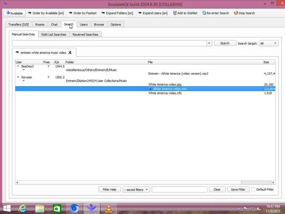Sort by the Free column header
285x214 pixels.
[48, 62]
